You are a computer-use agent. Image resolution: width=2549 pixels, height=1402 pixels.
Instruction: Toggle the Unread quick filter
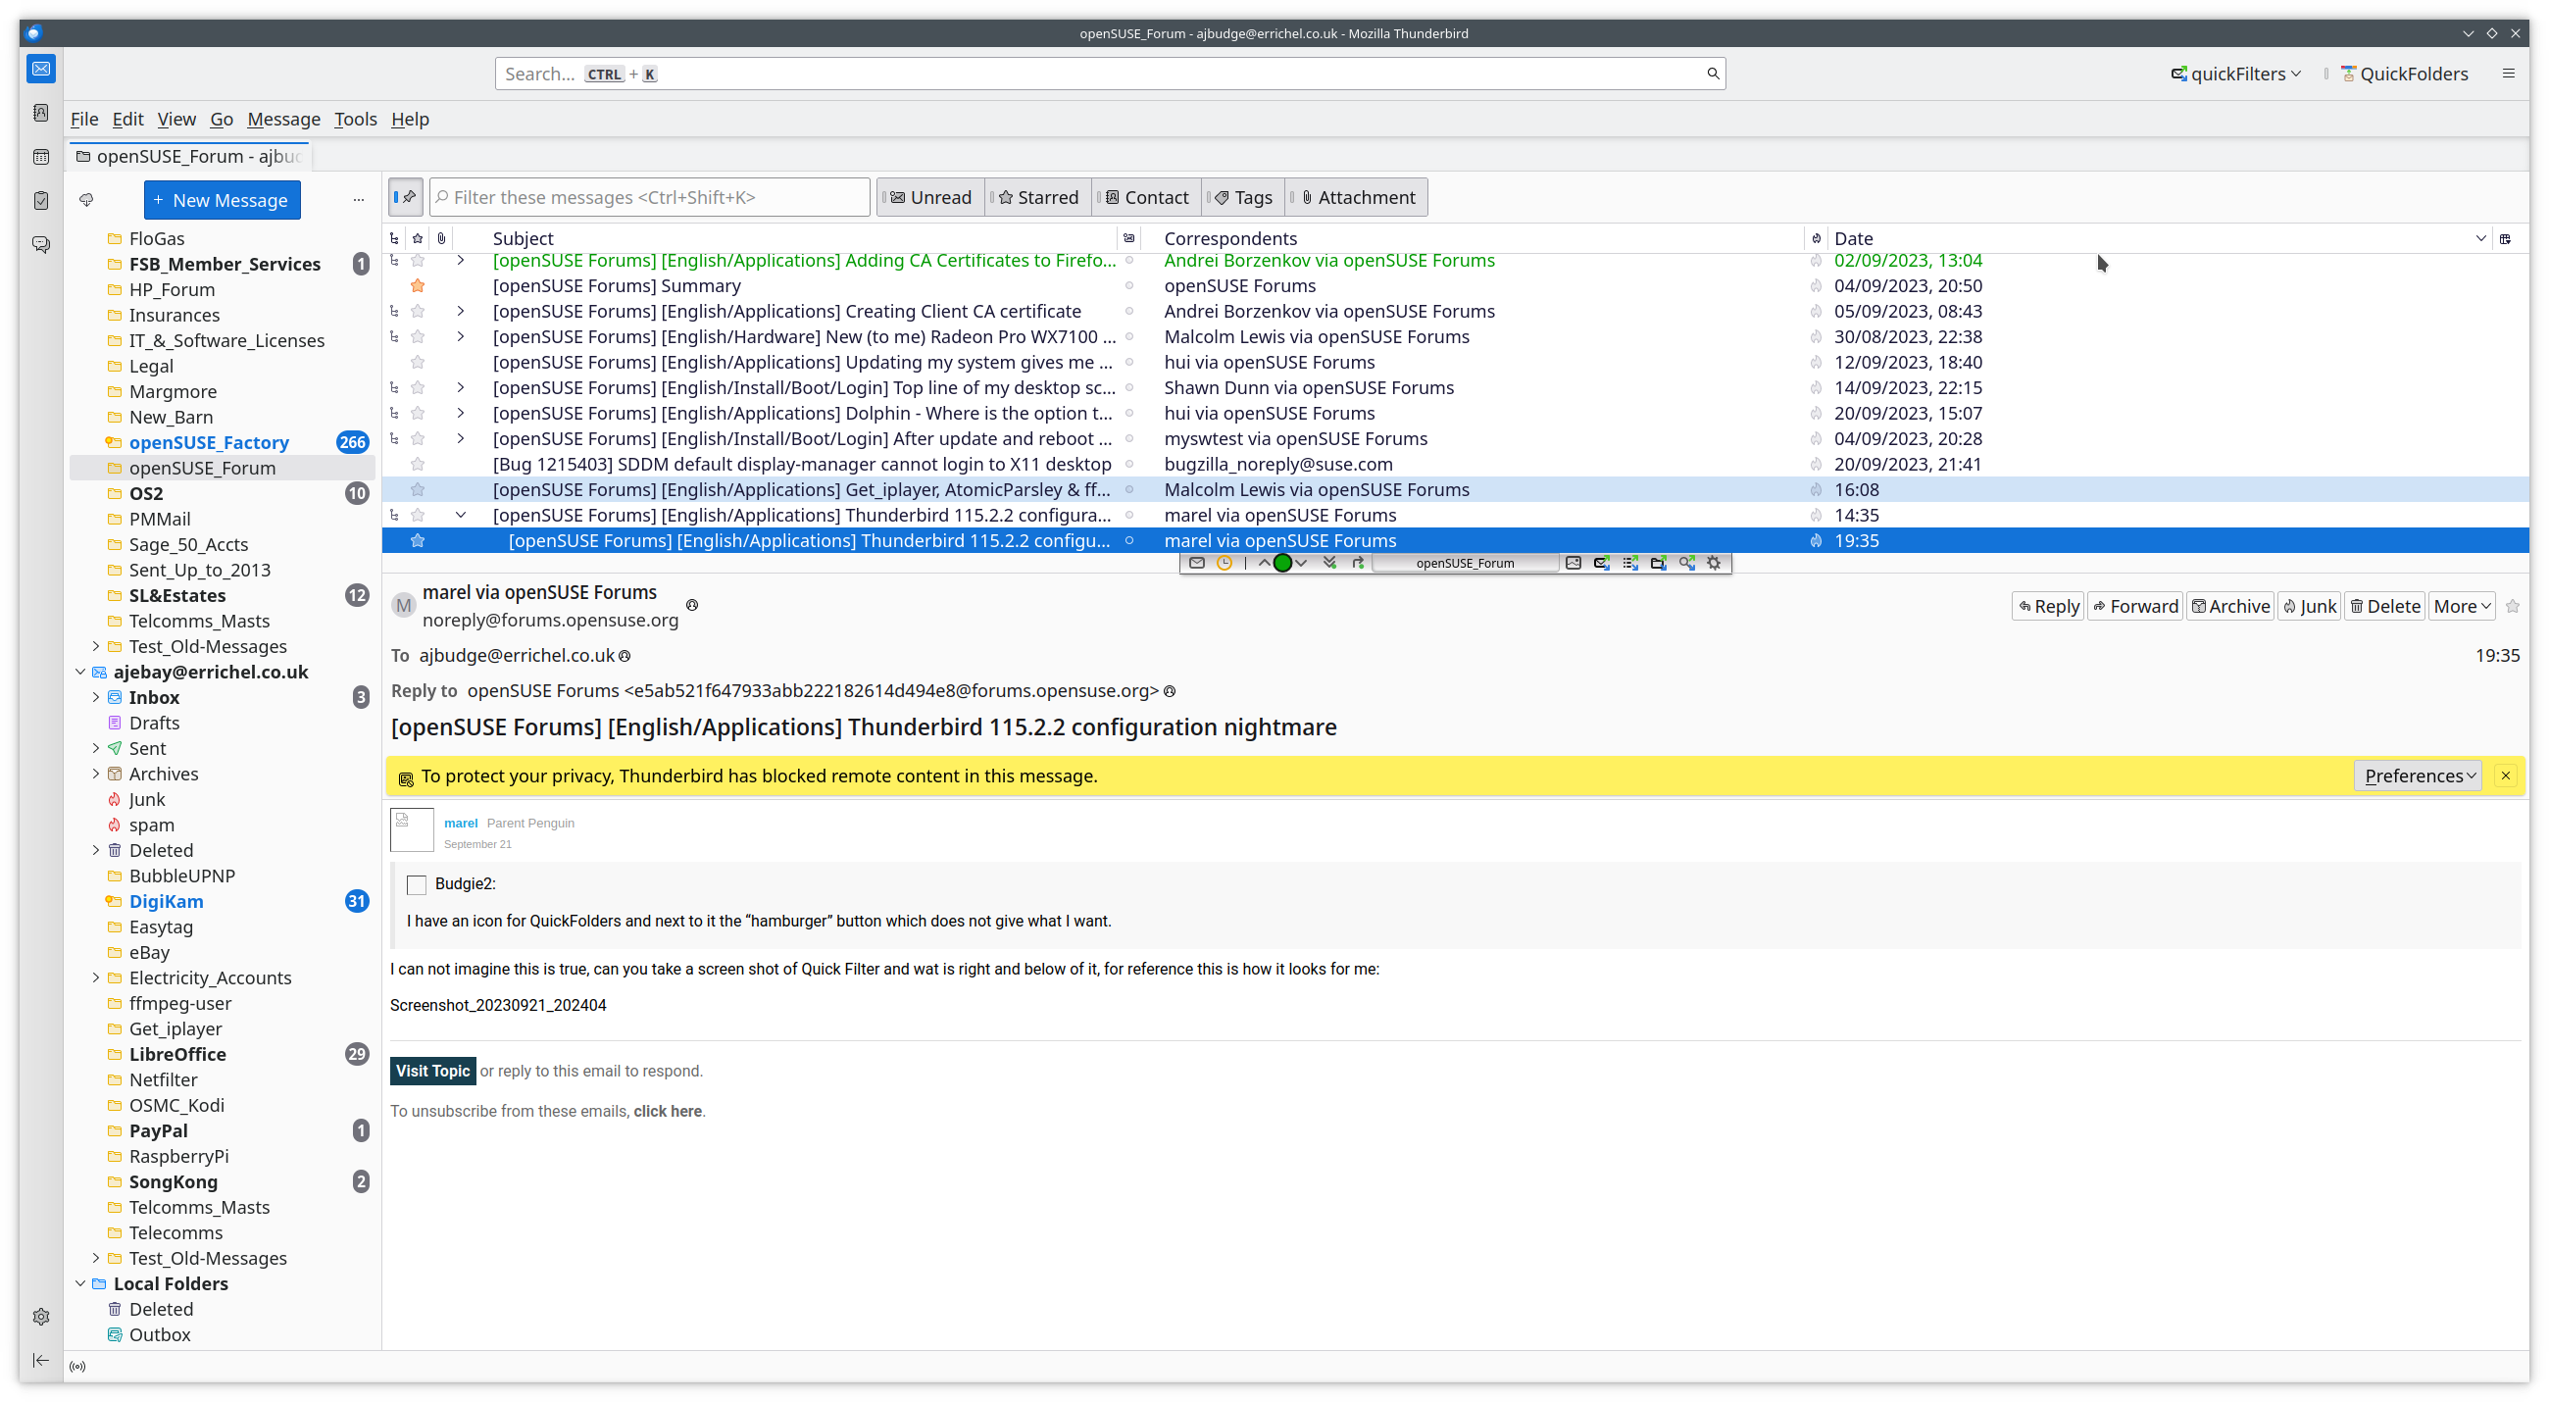click(x=930, y=197)
